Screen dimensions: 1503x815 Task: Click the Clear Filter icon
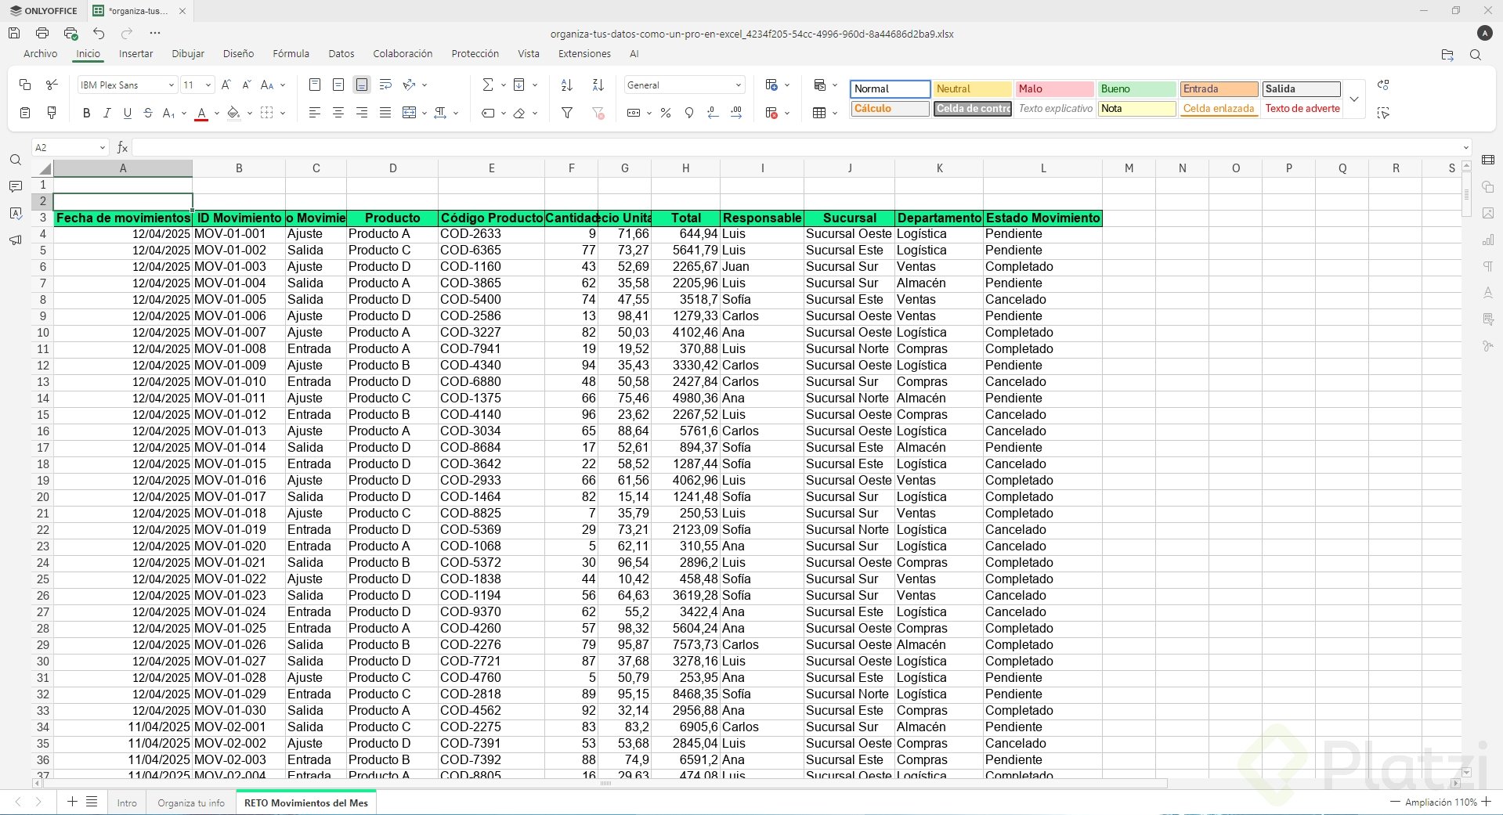click(x=598, y=113)
